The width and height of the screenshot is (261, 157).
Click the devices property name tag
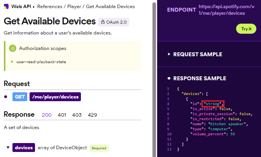click(x=24, y=148)
